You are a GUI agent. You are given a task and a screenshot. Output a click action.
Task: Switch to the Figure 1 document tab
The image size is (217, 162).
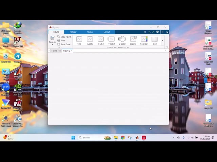(55, 51)
